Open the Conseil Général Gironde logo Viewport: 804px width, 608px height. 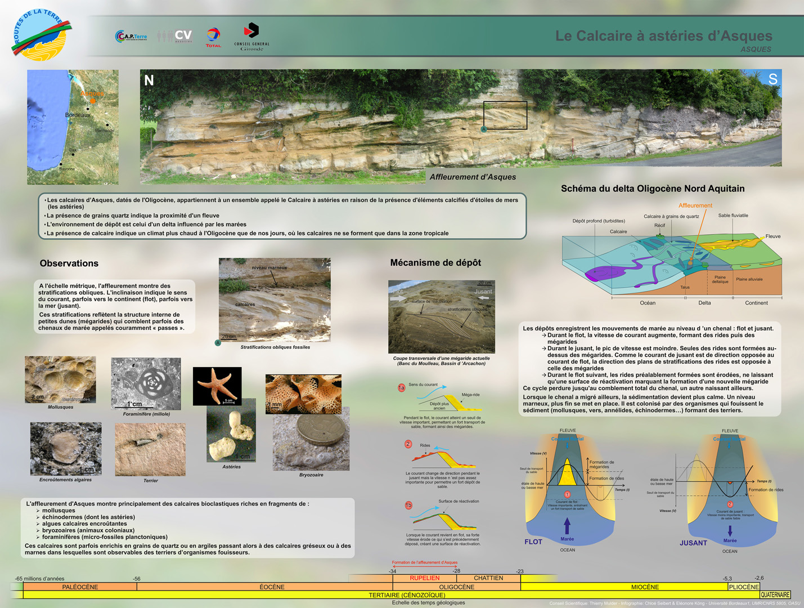coord(251,37)
